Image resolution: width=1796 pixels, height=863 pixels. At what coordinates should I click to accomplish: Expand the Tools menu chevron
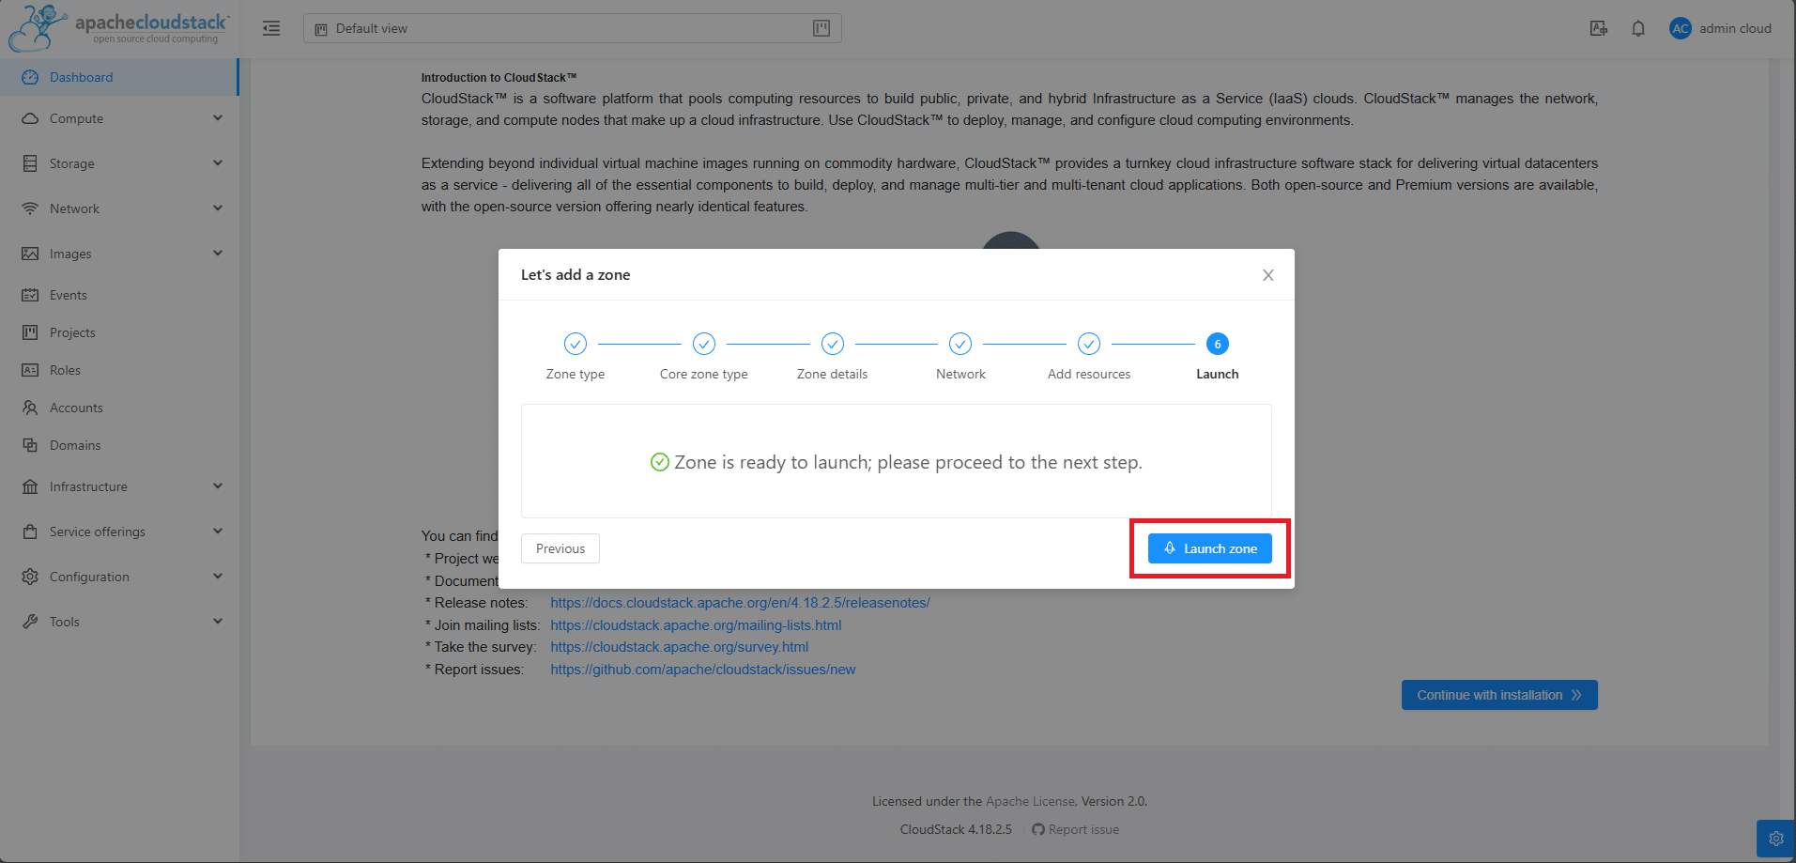218,622
